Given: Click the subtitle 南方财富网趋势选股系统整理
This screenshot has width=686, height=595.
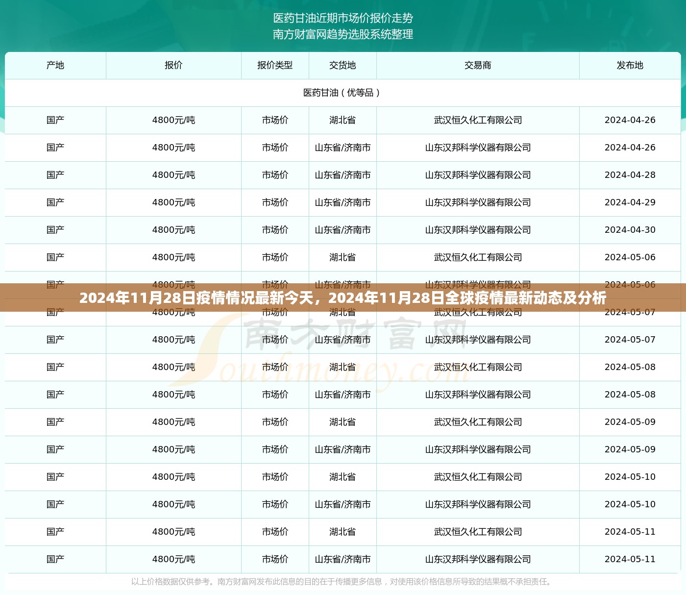Looking at the screenshot, I should point(343,34).
